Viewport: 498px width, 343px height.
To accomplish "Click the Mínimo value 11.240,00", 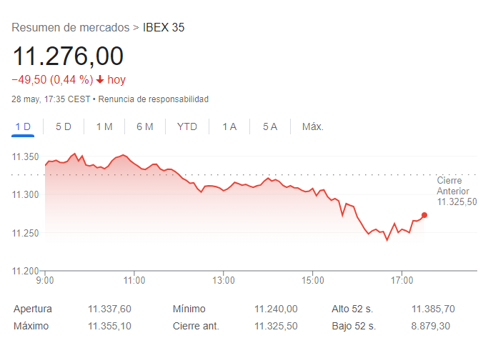I will tap(276, 309).
